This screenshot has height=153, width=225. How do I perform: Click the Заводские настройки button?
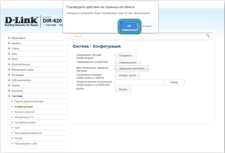[132, 69]
